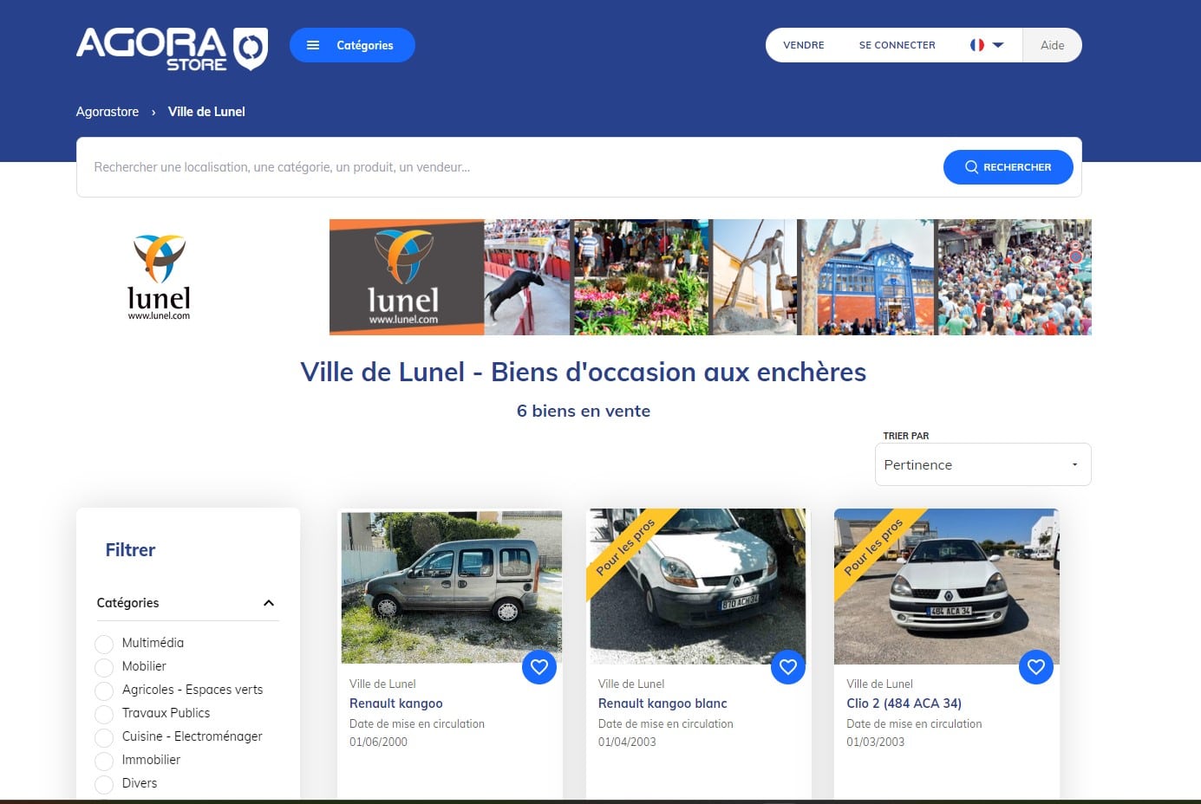
Task: Open the Renault kangoo title link
Action: (x=396, y=703)
